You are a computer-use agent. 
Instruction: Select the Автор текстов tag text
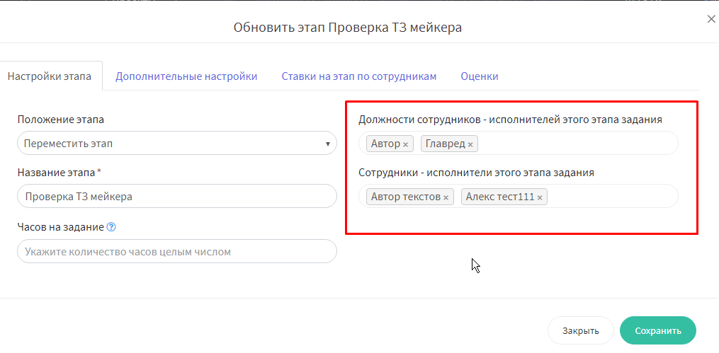[406, 197]
